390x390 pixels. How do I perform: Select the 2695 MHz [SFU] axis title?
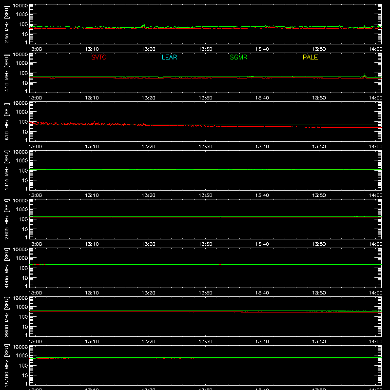point(6,219)
